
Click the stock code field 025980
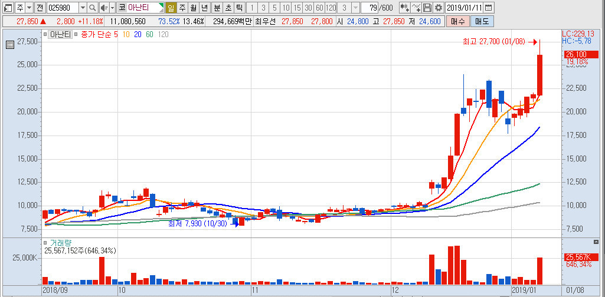click(x=63, y=7)
